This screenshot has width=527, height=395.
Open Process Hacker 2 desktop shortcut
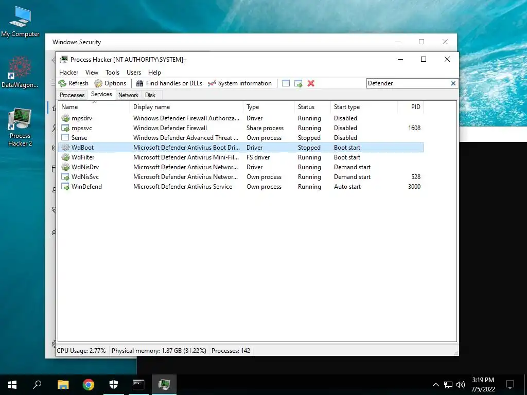(20, 127)
